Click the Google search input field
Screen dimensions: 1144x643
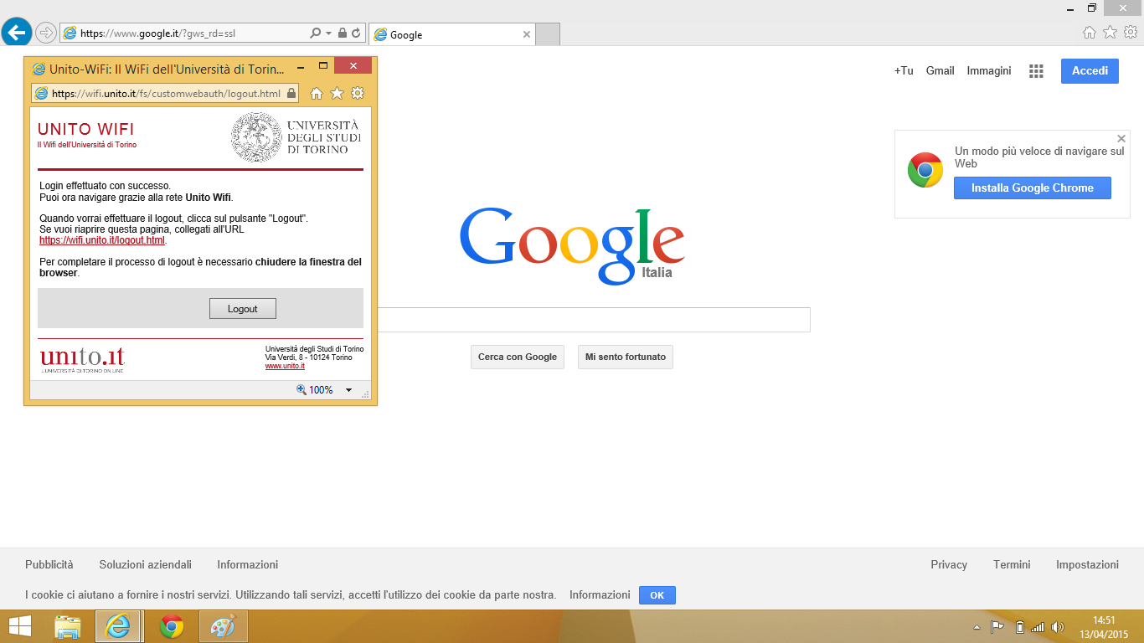593,320
